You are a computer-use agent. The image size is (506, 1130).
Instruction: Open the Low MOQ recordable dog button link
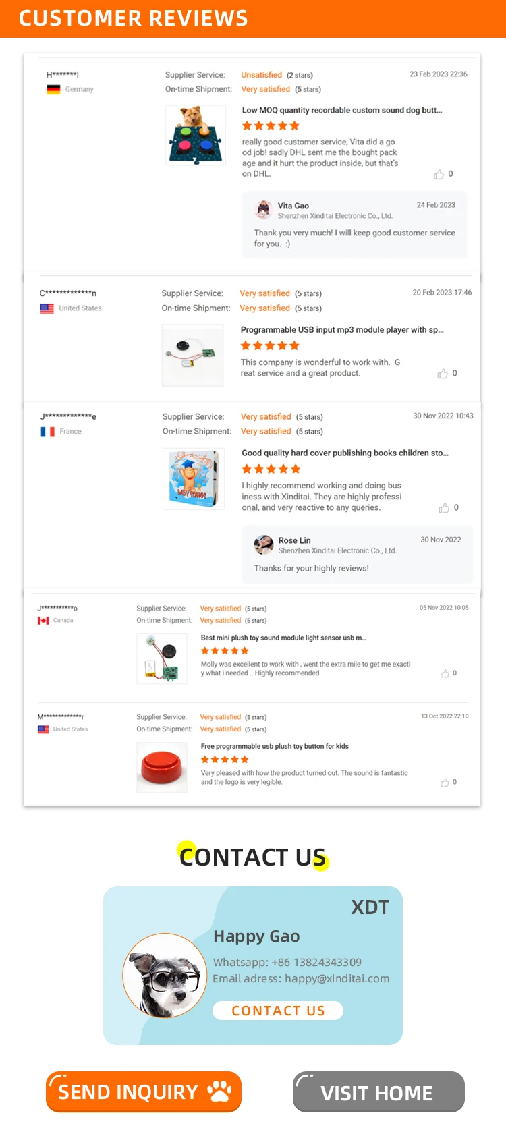[x=342, y=110]
